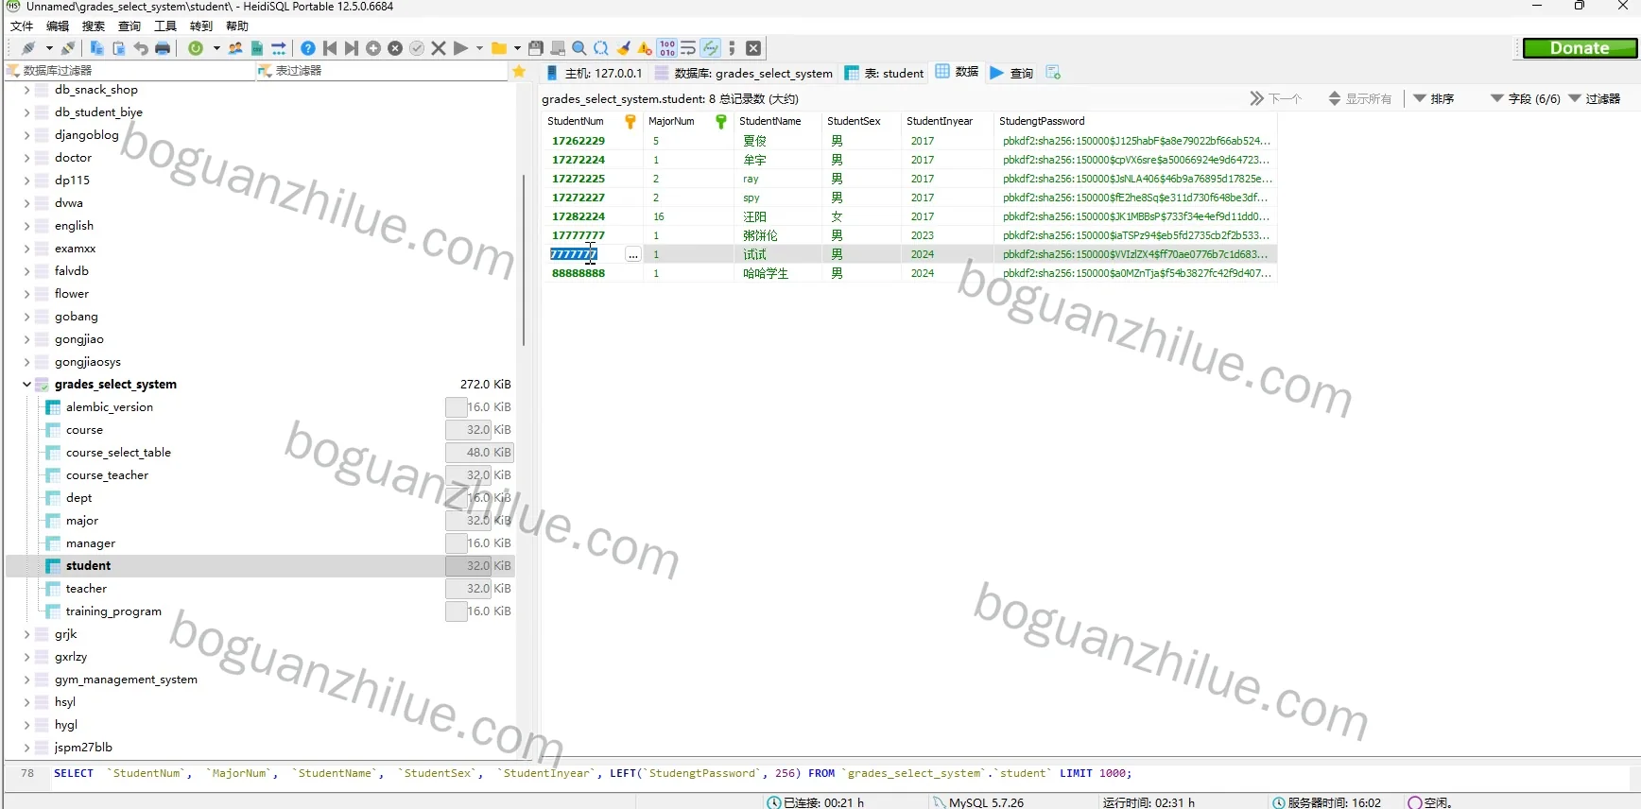Open the 工具 menu
This screenshot has width=1641, height=809.
[165, 26]
